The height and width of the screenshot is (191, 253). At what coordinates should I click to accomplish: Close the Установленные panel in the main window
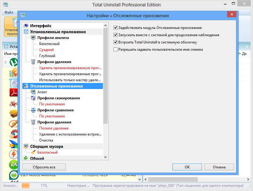pyautogui.click(x=247, y=47)
